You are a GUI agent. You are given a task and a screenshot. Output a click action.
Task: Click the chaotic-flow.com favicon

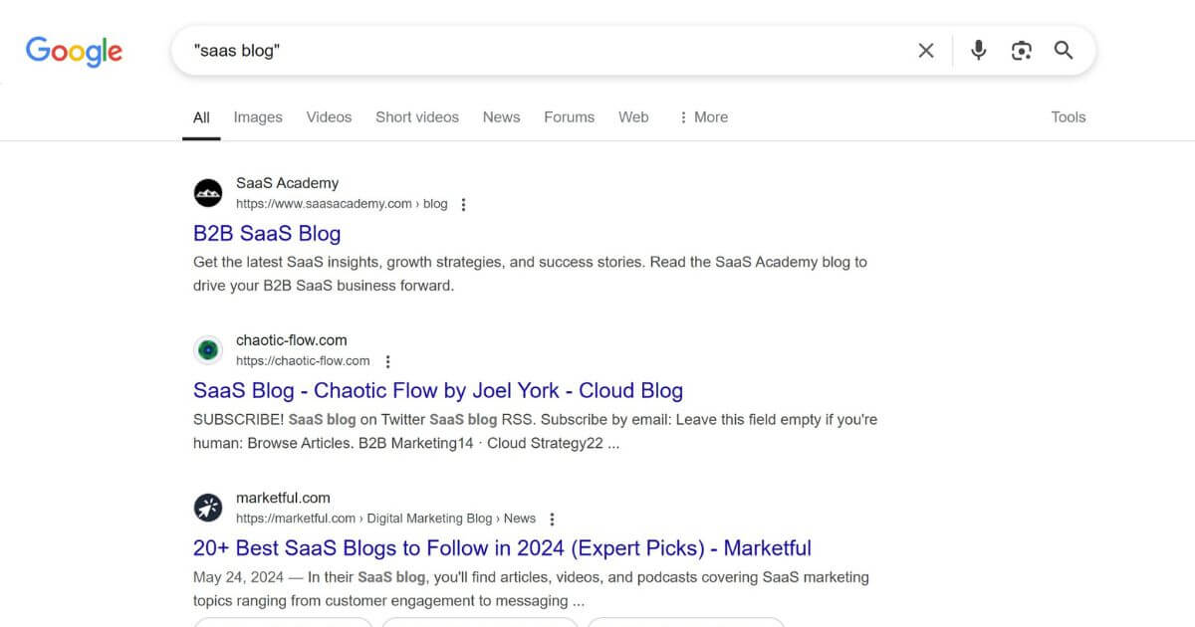click(208, 350)
